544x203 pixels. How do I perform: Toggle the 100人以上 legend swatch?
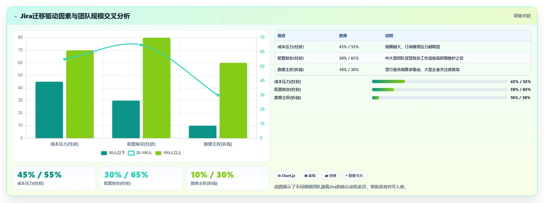click(158, 153)
